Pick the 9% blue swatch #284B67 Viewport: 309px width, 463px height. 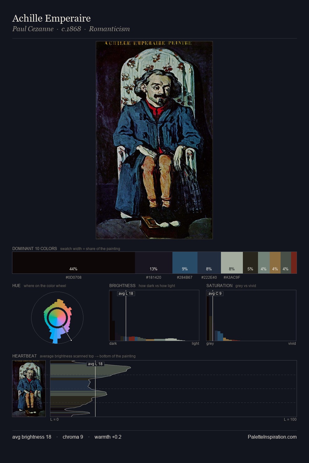pos(185,263)
